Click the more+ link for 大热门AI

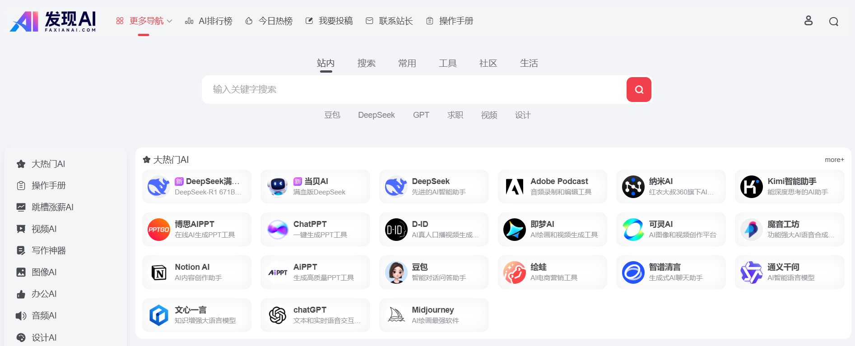[x=834, y=160]
